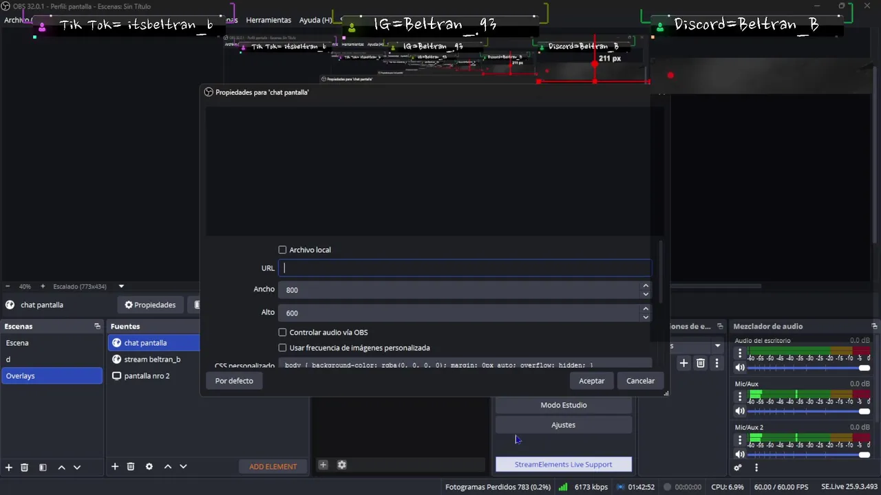The width and height of the screenshot is (881, 495).
Task: Select Overlays scene
Action: pyautogui.click(x=52, y=375)
